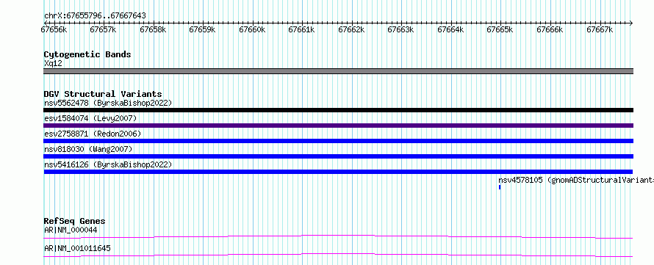Viewport: 654px width, 265px height.
Task: Select the black nsv5562478 variant bar
Action: 338,110
